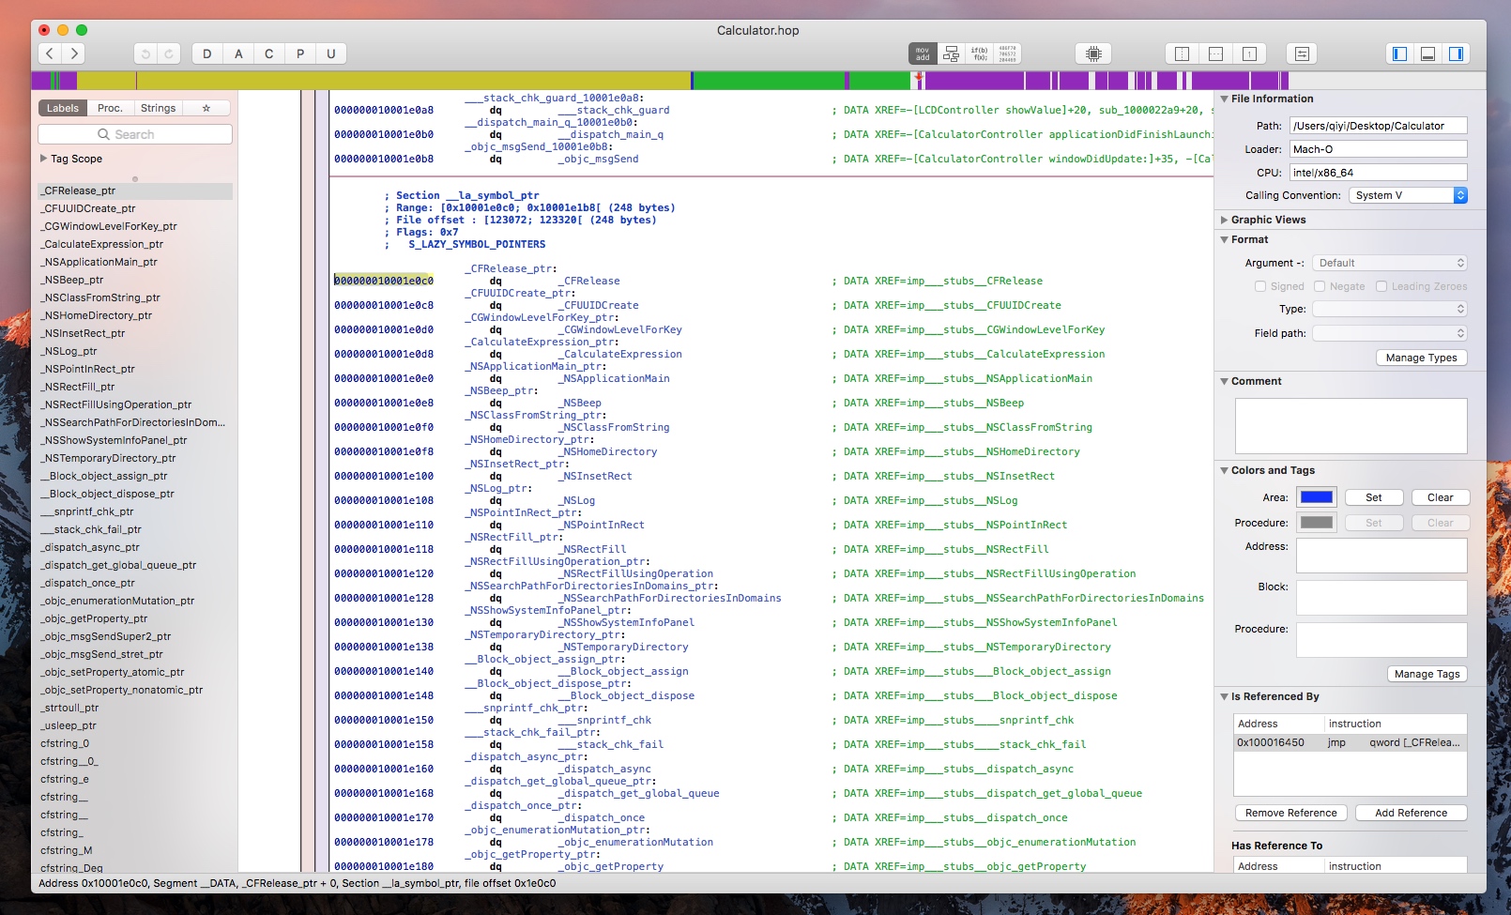Toggle the bottom panel

click(1428, 53)
